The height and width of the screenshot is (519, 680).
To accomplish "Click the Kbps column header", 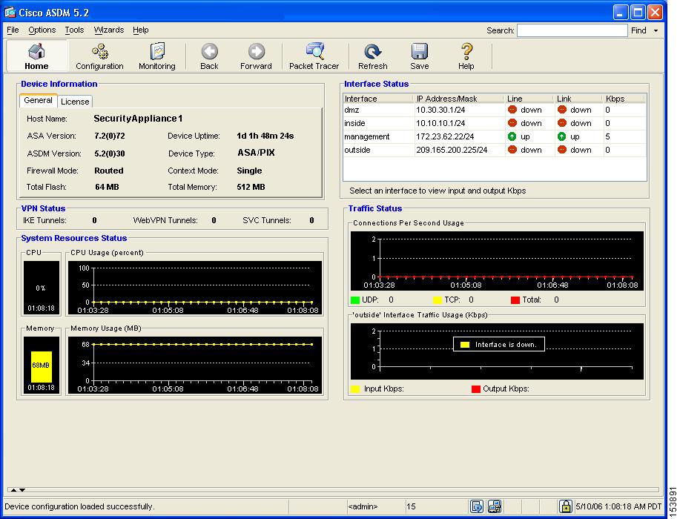I will click(x=624, y=99).
